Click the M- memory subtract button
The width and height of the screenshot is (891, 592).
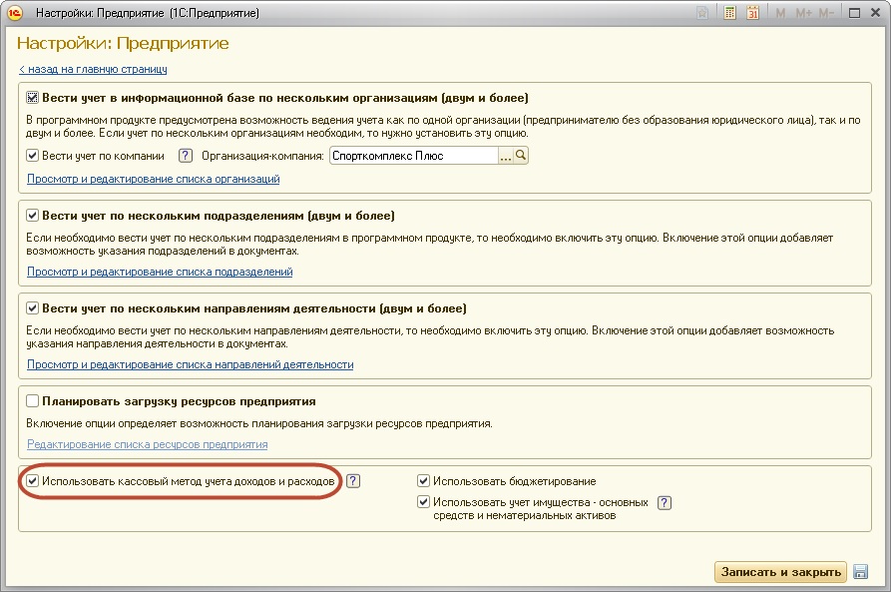826,13
